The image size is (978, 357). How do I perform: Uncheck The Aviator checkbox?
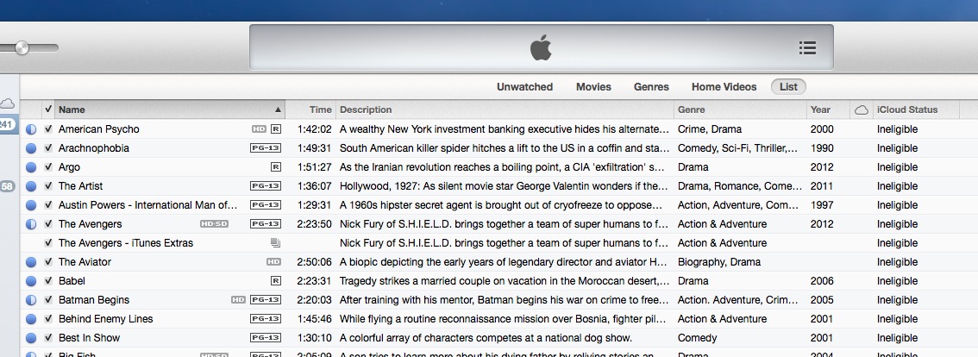[x=48, y=262]
